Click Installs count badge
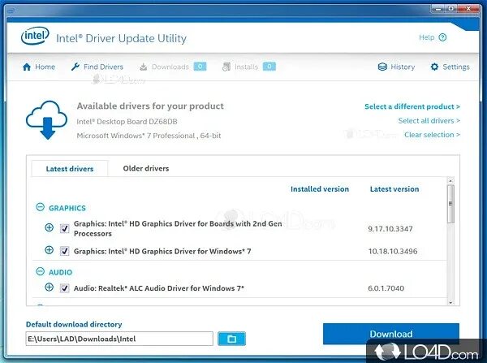This screenshot has width=487, height=363. click(x=269, y=67)
